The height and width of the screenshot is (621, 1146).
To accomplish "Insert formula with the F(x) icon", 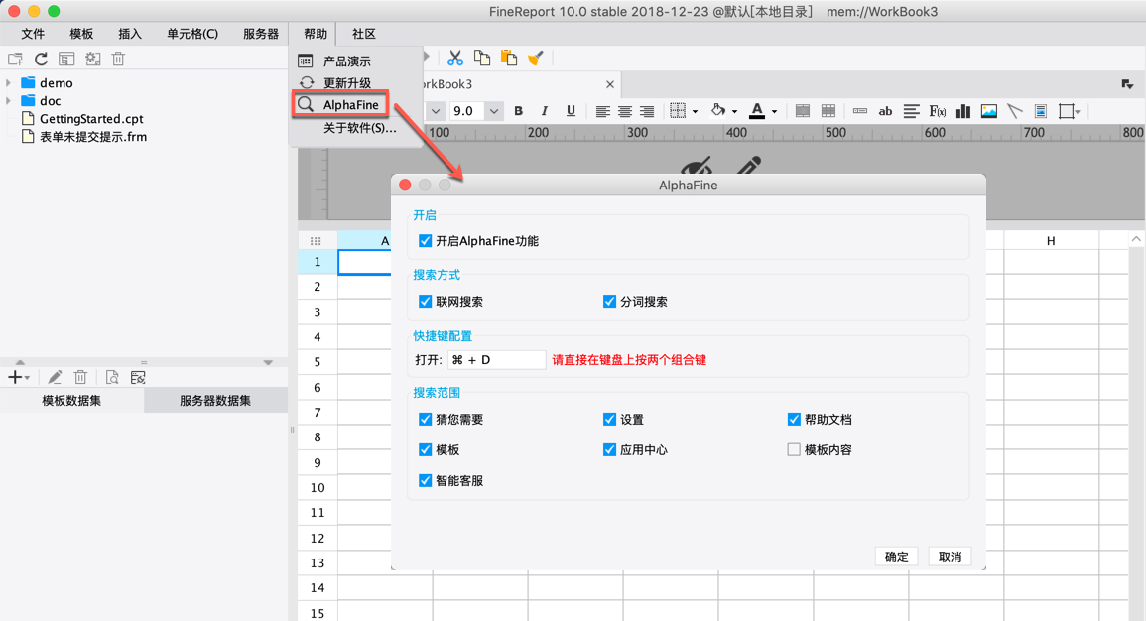I will pos(937,111).
